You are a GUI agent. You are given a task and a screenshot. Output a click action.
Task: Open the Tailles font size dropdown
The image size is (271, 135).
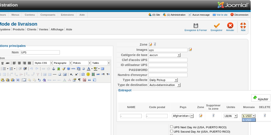pyautogui.click(x=101, y=63)
